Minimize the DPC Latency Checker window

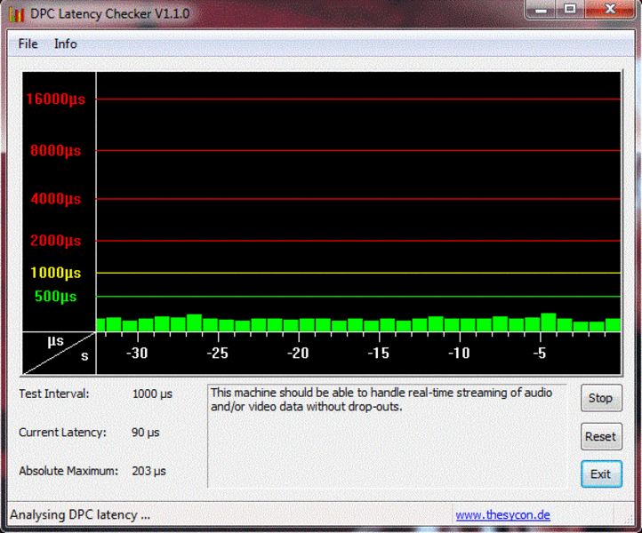pyautogui.click(x=541, y=9)
